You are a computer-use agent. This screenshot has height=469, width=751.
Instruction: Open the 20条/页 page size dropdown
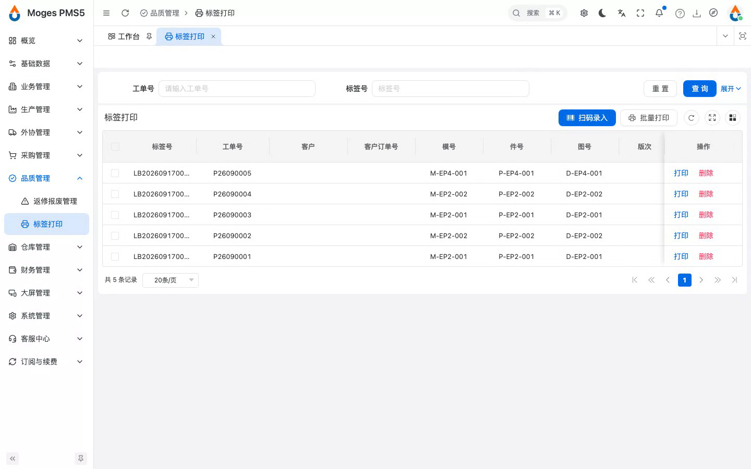coord(171,280)
